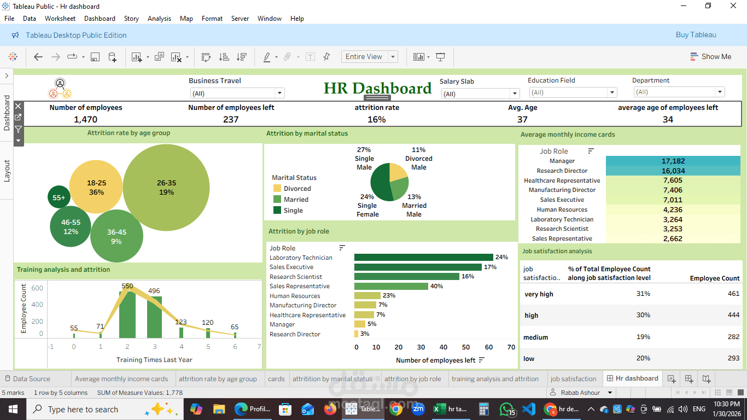Click sort icon beside Number of employees left axis
The image size is (747, 420).
click(481, 360)
